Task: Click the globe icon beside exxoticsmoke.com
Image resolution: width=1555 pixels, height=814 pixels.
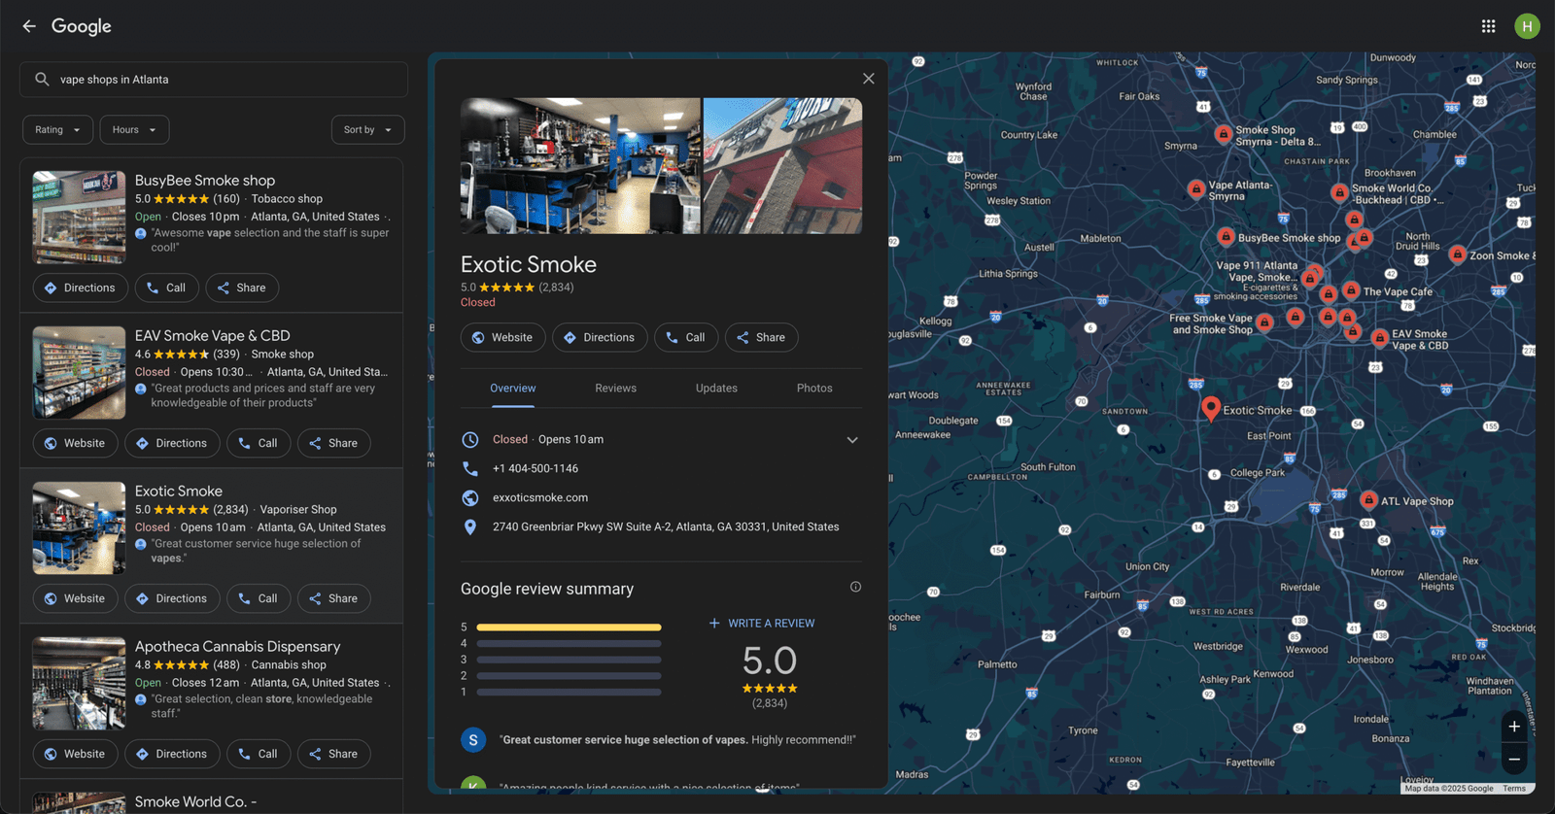Action: 470,498
